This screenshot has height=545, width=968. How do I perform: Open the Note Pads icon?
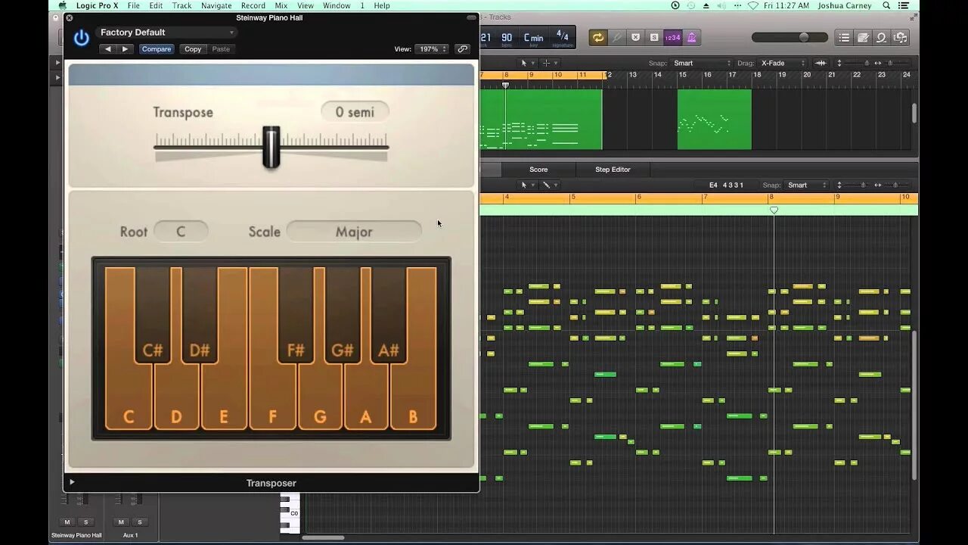pyautogui.click(x=863, y=37)
